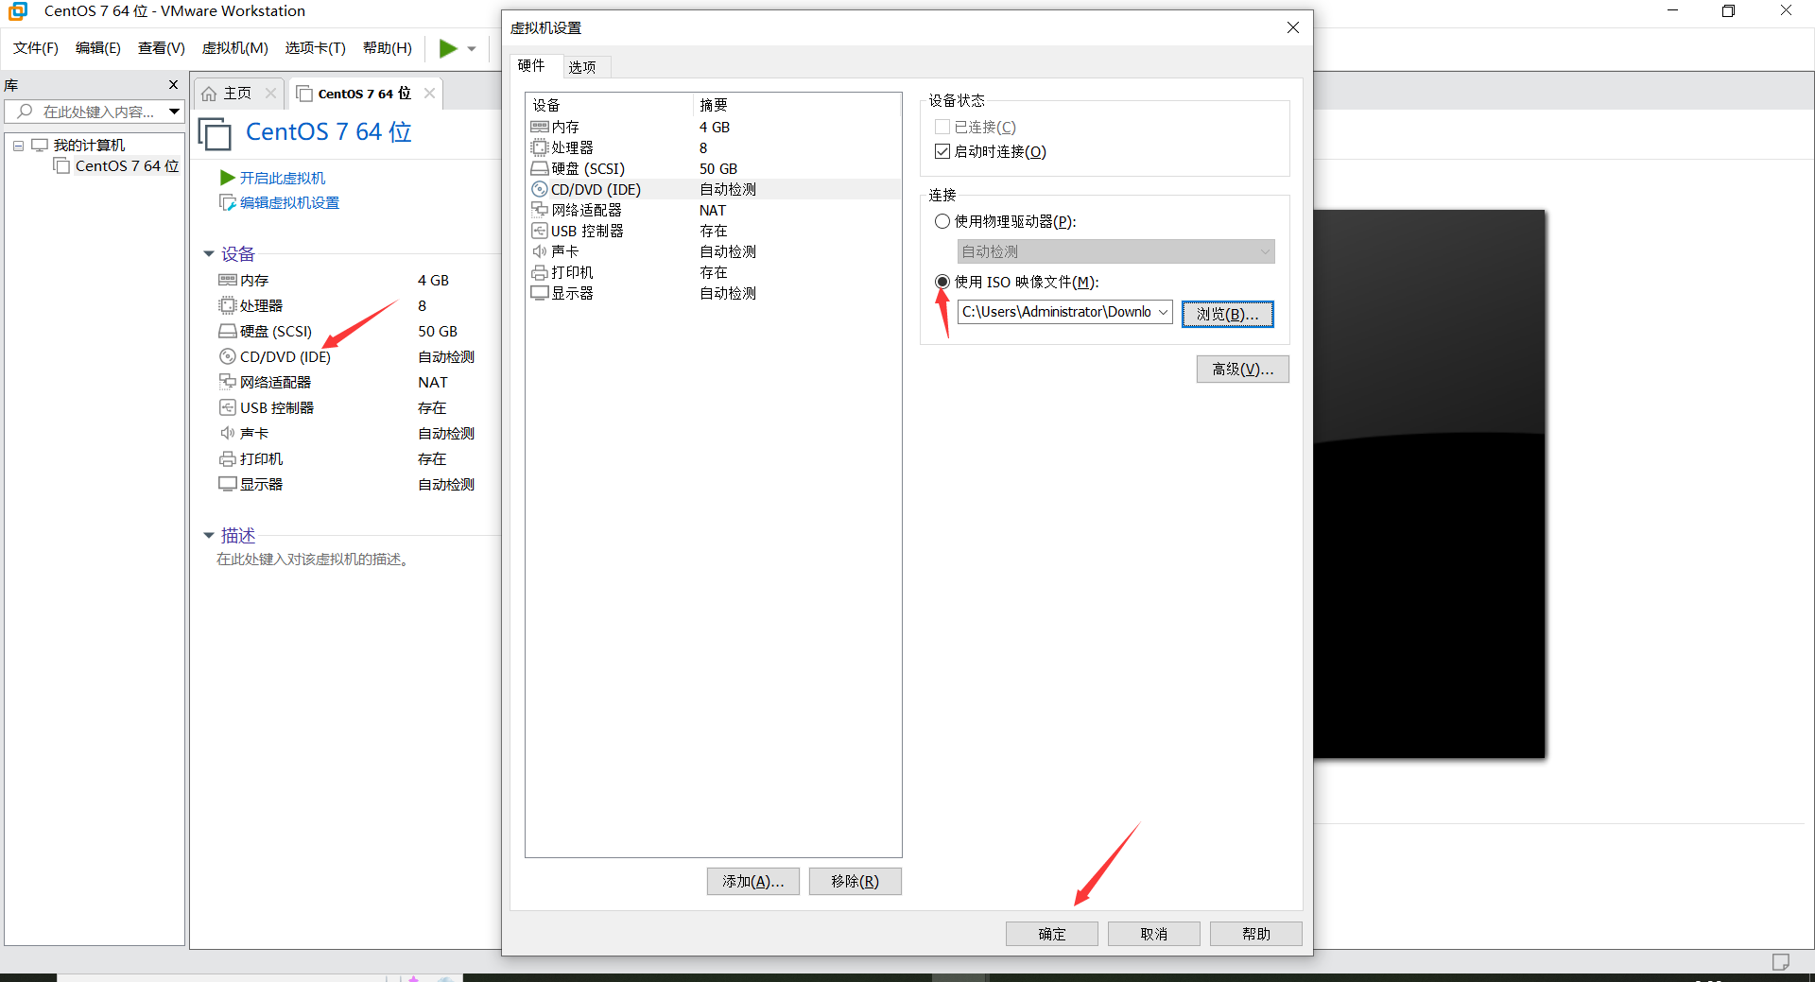The image size is (1815, 982).
Task: Open the 编辑(E) menu
Action: pos(98,48)
